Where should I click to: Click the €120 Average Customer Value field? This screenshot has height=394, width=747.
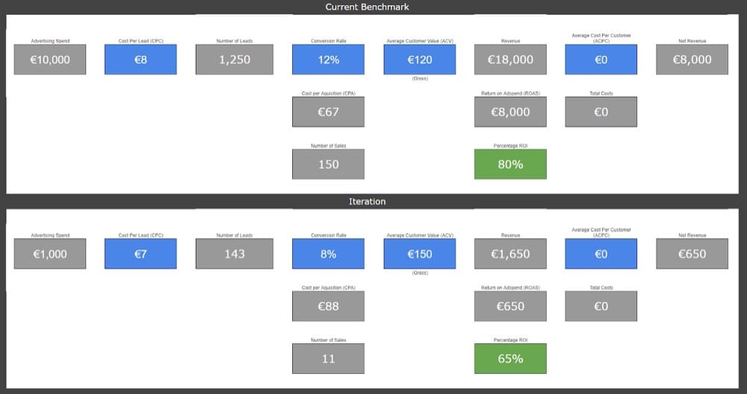(x=420, y=60)
